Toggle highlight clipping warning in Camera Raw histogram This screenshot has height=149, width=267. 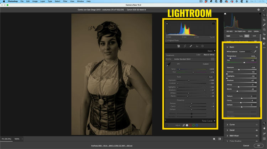coord(260,14)
